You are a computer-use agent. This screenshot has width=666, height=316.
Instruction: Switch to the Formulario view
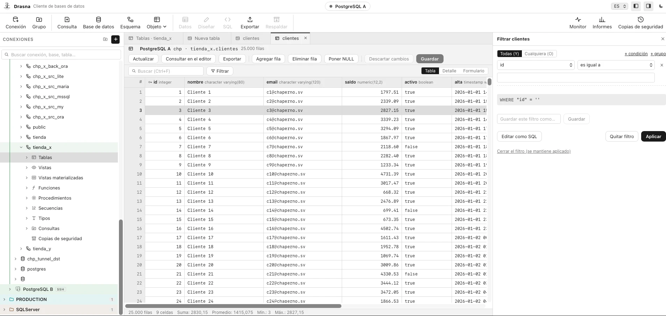474,71
